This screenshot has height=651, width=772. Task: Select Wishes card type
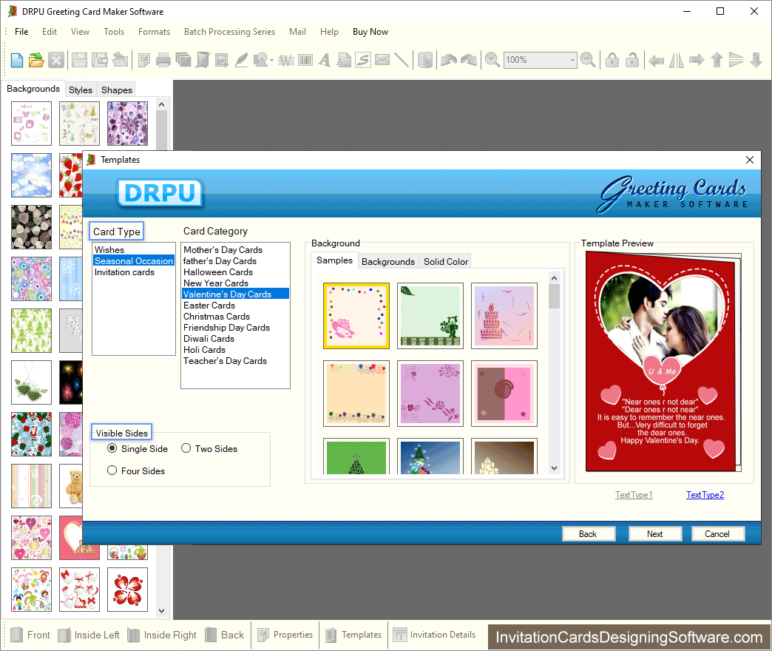point(133,249)
